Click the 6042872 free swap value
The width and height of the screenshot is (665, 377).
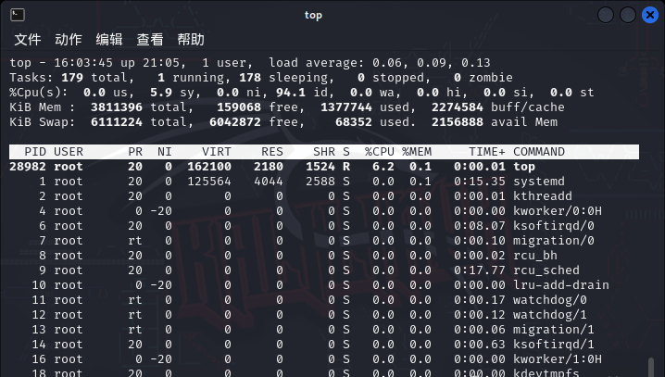(x=235, y=122)
